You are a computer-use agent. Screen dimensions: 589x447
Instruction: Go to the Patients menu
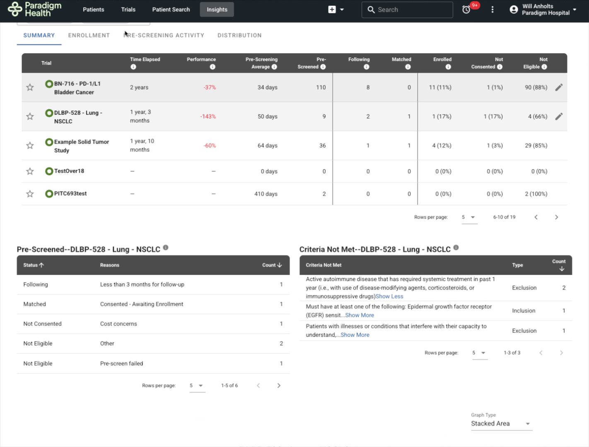94,10
